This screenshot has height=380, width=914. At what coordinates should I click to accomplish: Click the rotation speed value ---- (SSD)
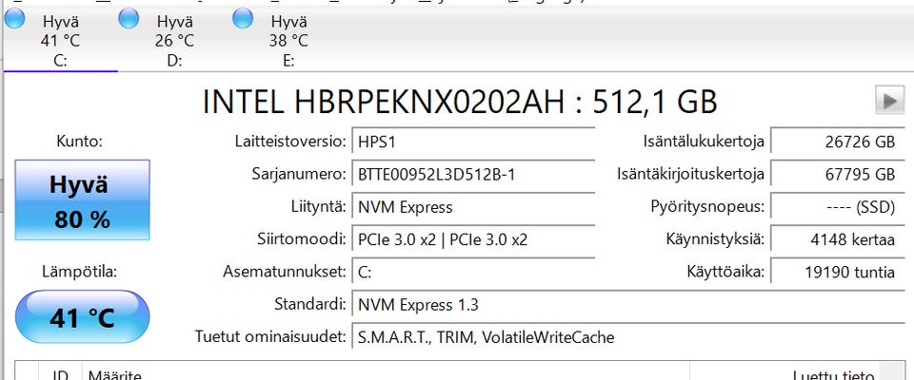(838, 207)
